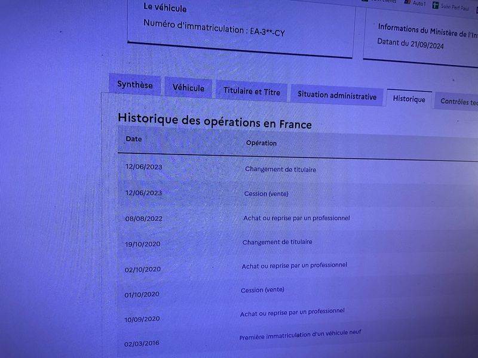This screenshot has width=478, height=358.
Task: Click 'Changement de titulaire' for 19/10/2020
Action: (x=277, y=242)
